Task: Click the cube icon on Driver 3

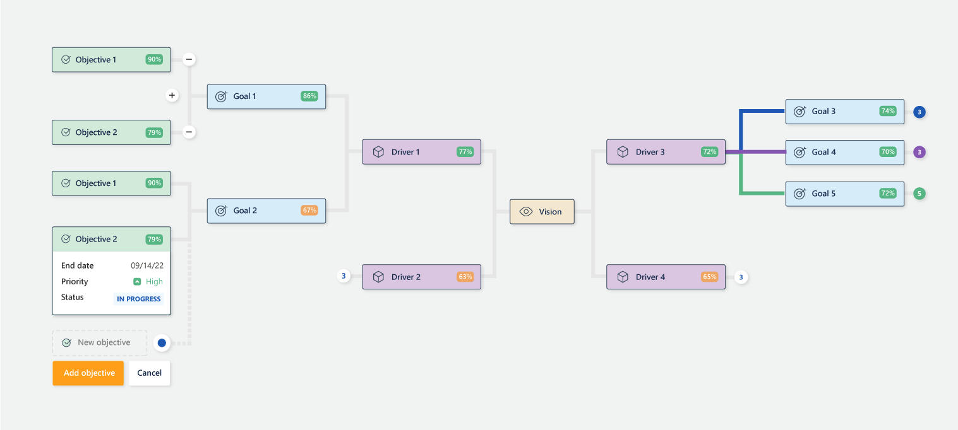Action: (x=623, y=152)
